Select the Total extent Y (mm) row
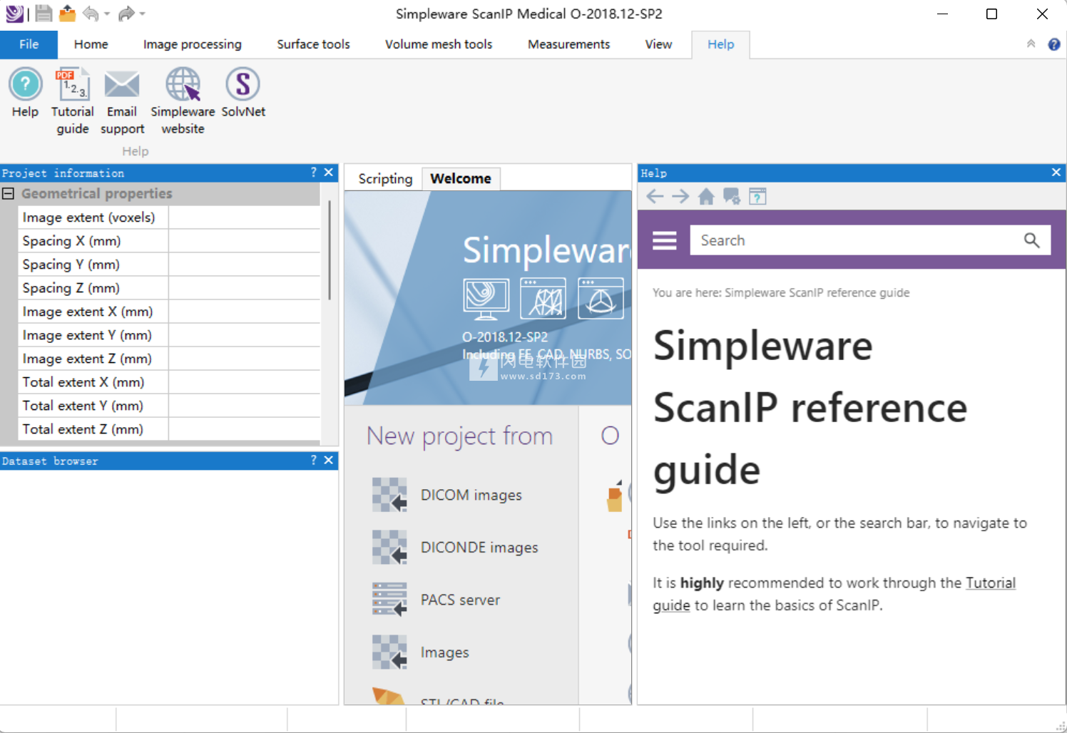The image size is (1067, 733). tap(169, 406)
